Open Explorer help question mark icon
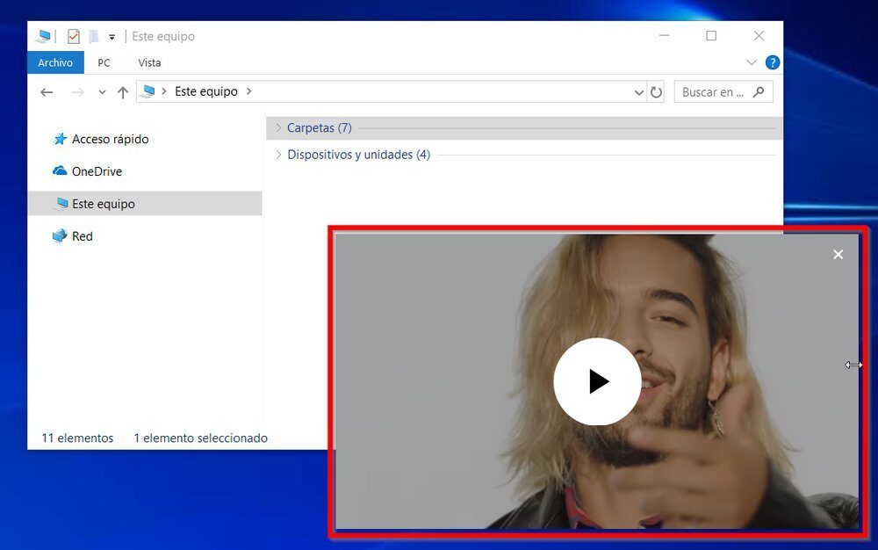 772,62
